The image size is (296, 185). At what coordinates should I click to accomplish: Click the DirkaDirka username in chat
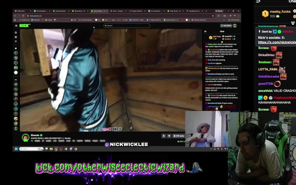click(x=266, y=55)
